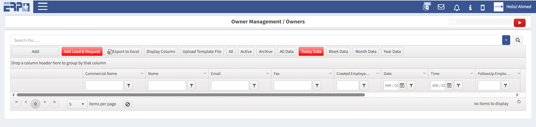This screenshot has height=127, width=536.
Task: Click the mobile phone icon
Action: 483,8
